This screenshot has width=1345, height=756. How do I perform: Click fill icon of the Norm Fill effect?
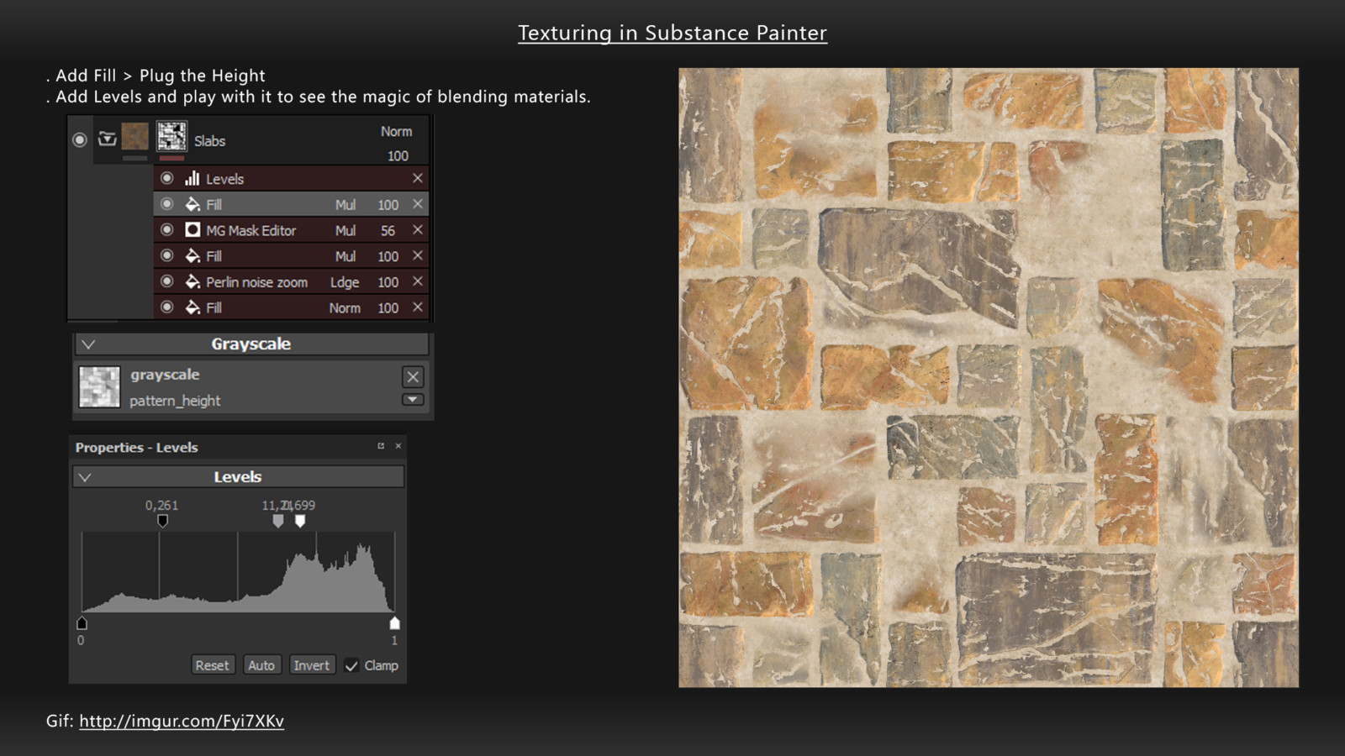coord(193,307)
